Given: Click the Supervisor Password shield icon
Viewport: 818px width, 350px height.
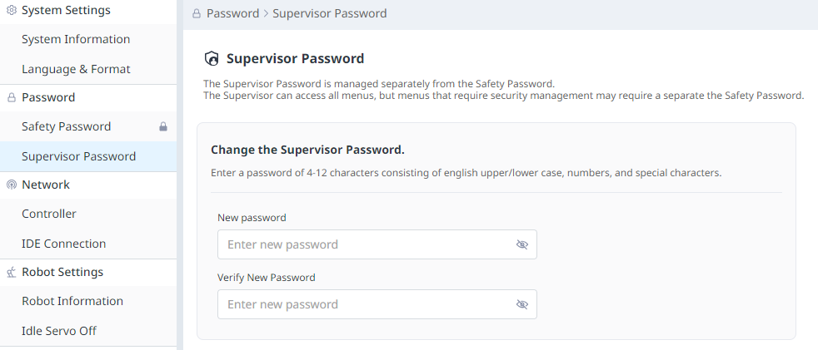Looking at the screenshot, I should [x=212, y=59].
